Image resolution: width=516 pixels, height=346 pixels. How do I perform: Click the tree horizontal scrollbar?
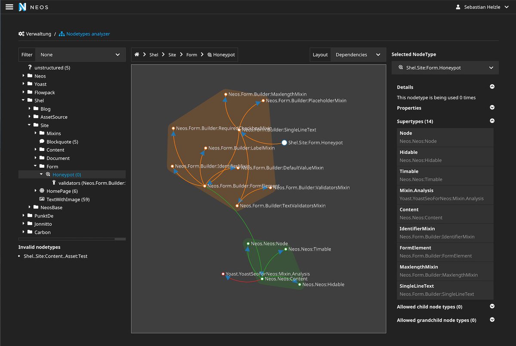(x=72, y=239)
